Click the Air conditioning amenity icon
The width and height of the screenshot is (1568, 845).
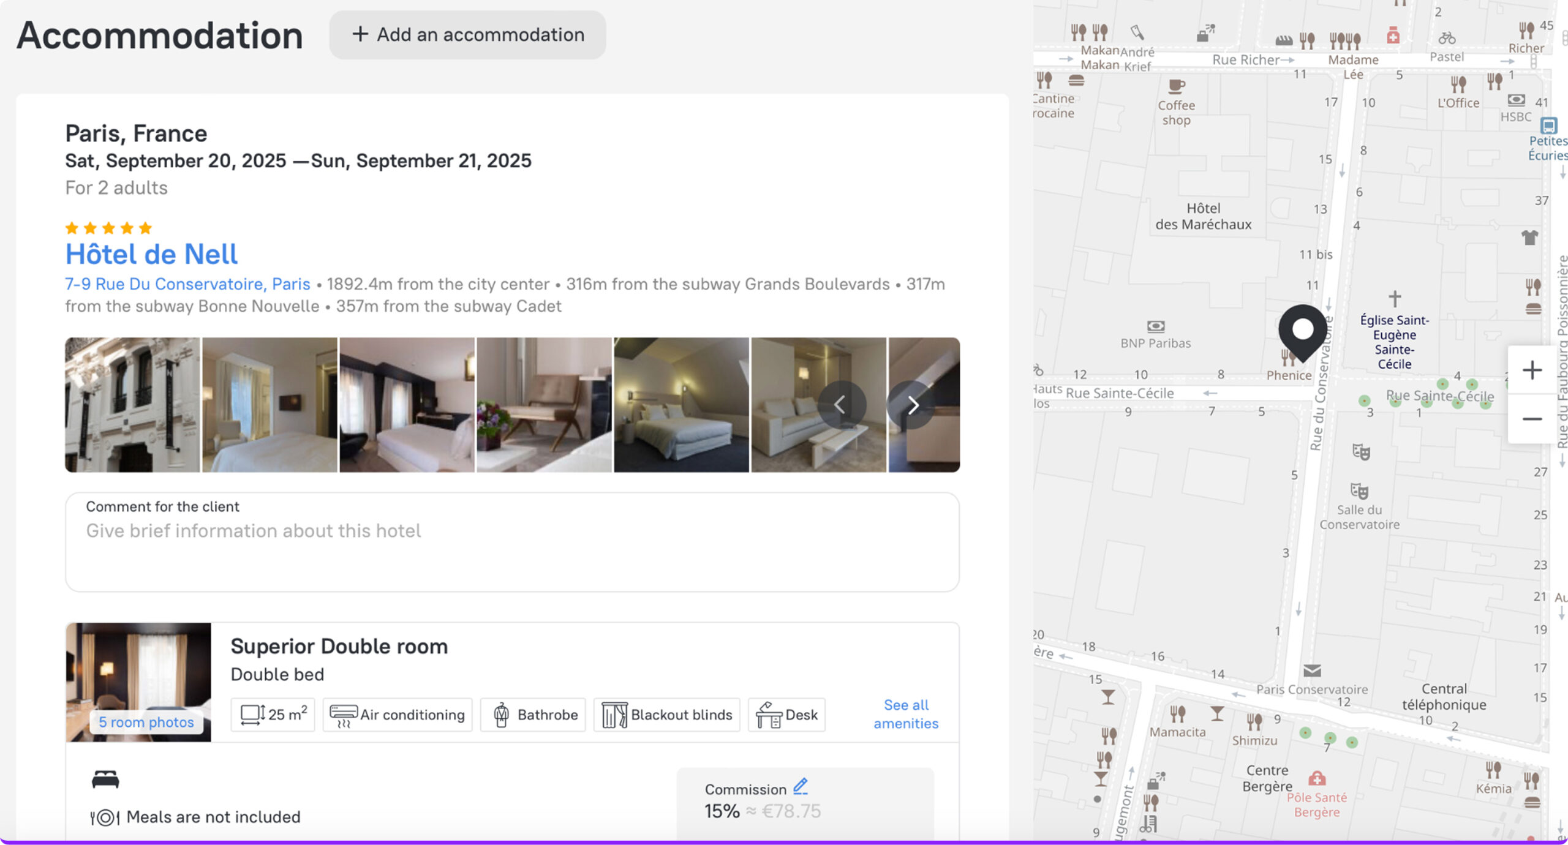343,715
